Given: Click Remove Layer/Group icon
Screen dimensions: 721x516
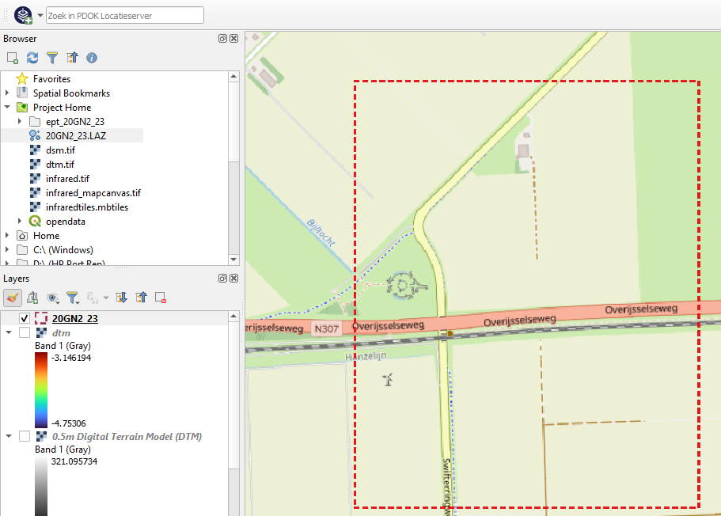Looking at the screenshot, I should 161,298.
